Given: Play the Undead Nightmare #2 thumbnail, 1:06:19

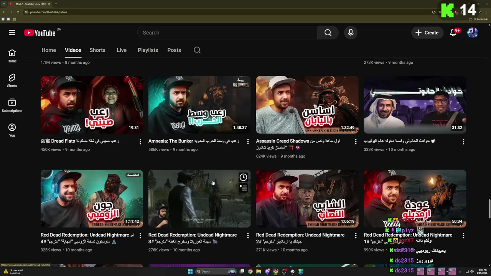Looking at the screenshot, I should [307, 199].
